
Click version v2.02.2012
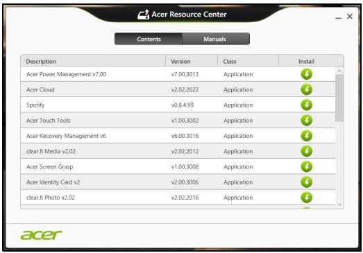[185, 152]
